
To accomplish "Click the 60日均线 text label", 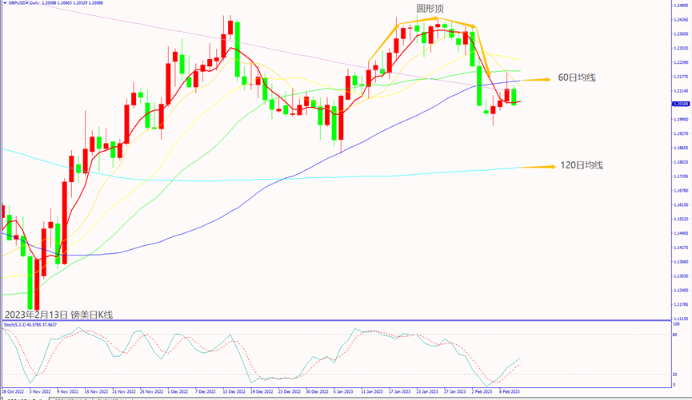I will 576,77.
